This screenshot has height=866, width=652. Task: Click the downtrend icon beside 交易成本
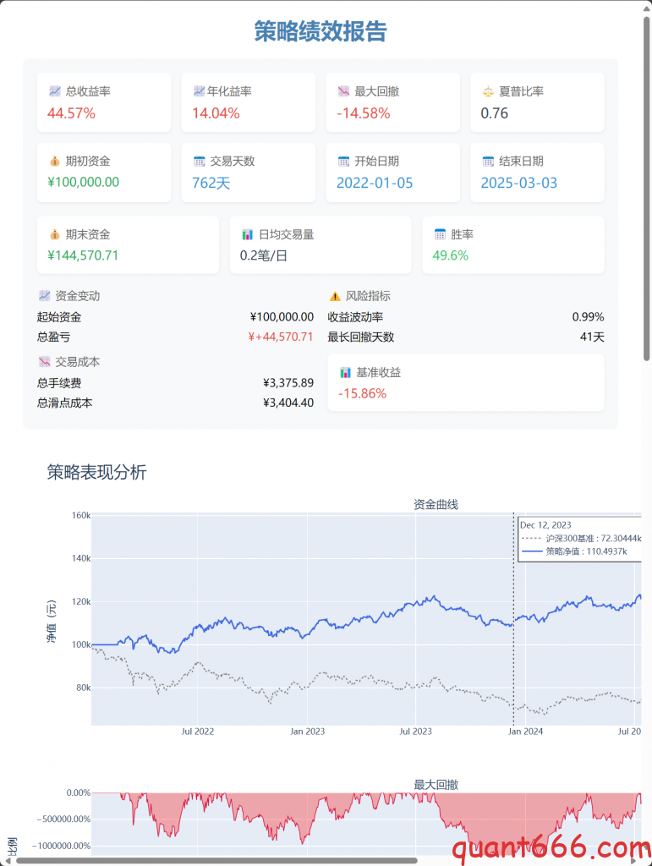(44, 362)
